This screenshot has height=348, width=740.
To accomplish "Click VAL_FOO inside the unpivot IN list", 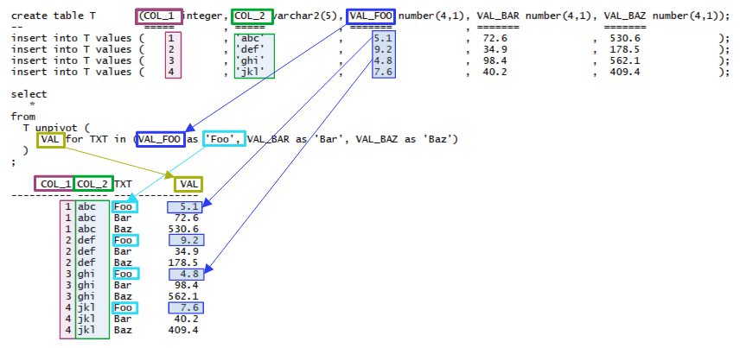I will pos(160,139).
